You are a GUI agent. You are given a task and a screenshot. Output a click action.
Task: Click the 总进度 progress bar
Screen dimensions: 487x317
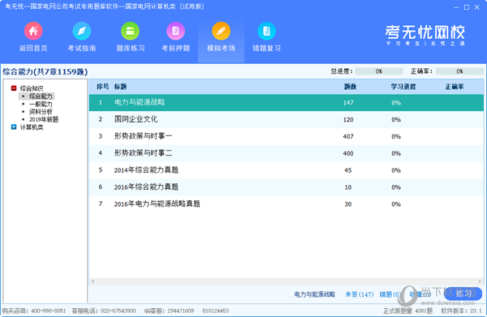pyautogui.click(x=379, y=71)
